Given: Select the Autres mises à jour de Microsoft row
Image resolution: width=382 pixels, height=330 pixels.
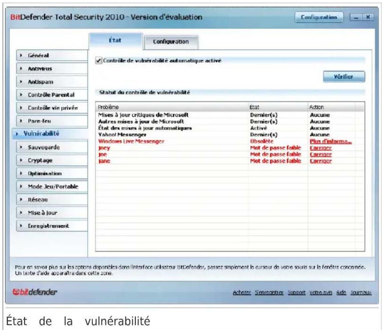Looking at the screenshot, I should tap(230, 122).
